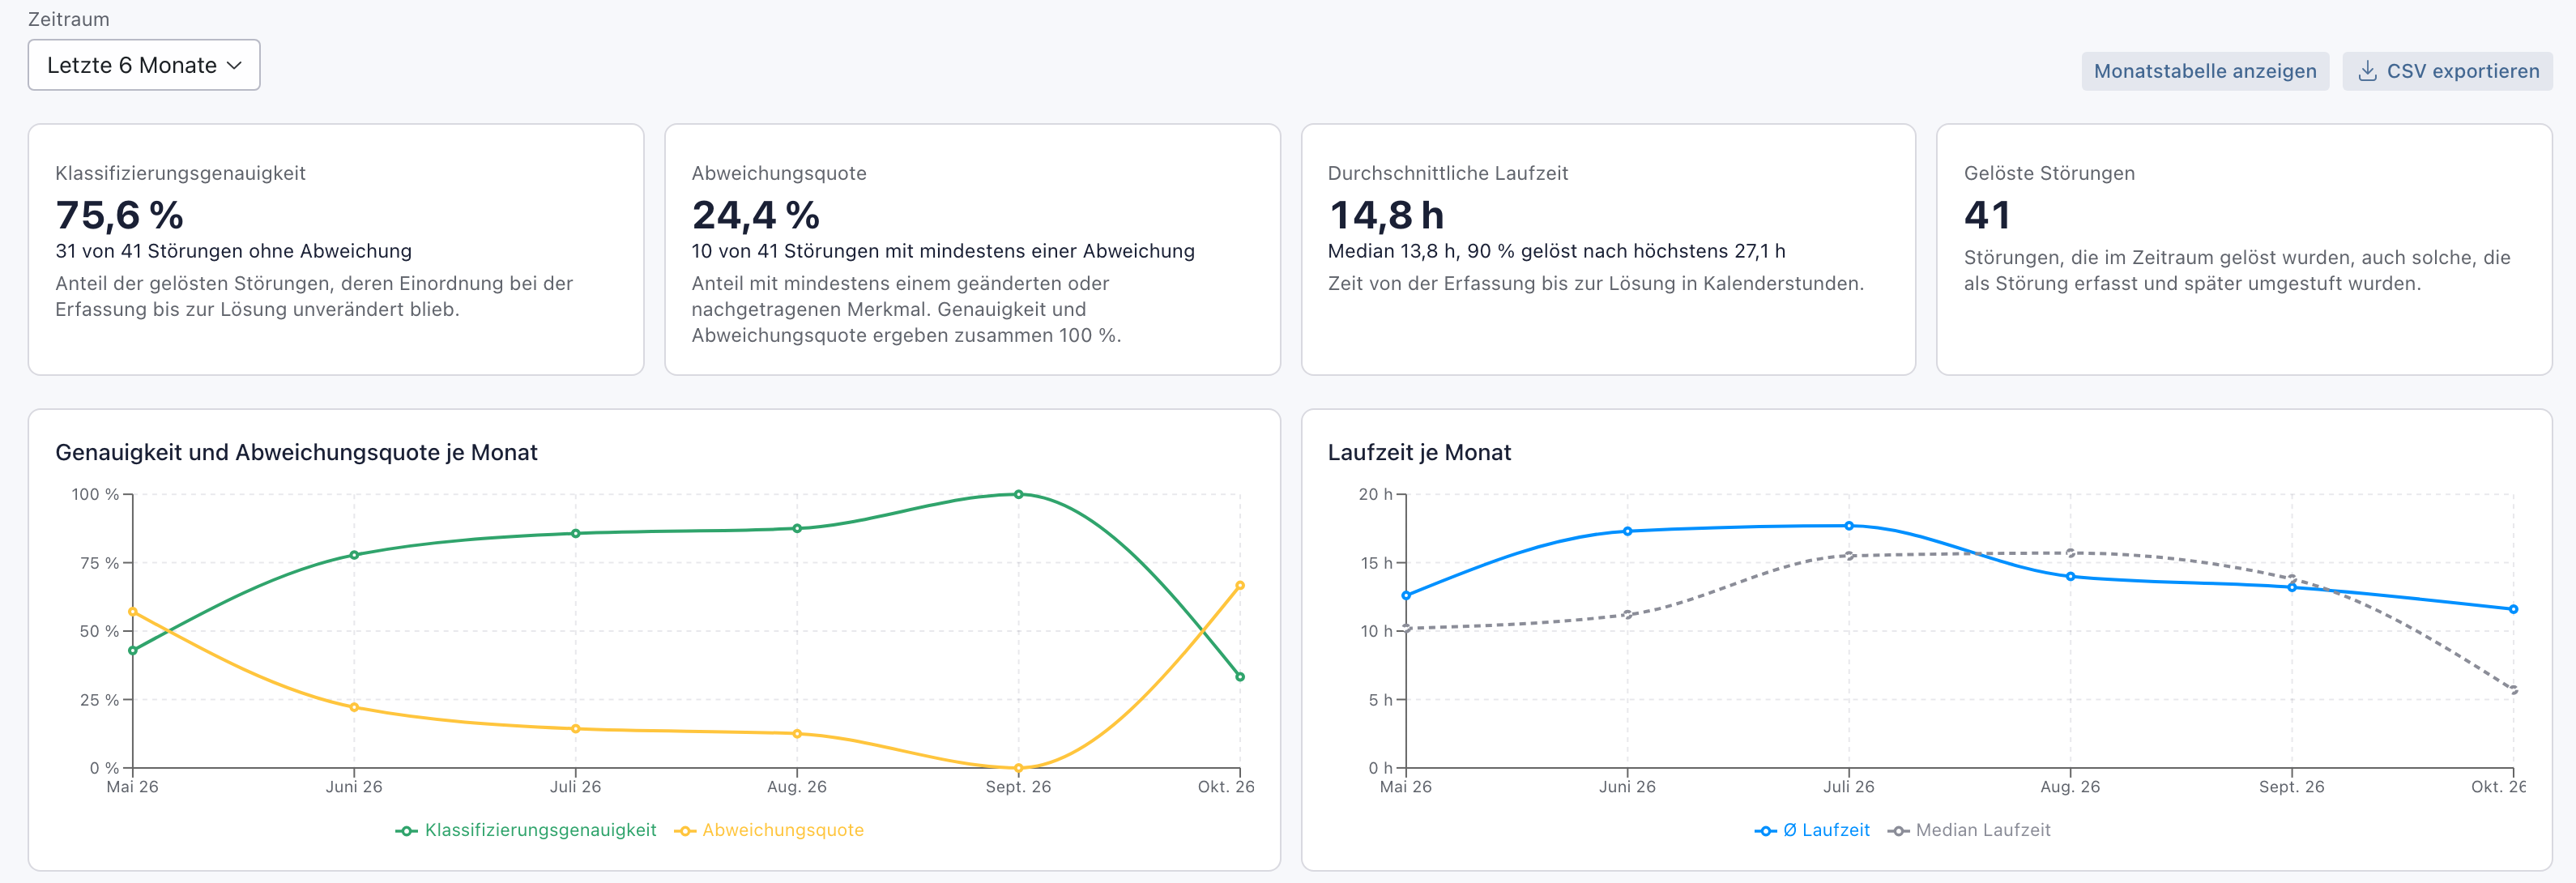Click the 24,4 % deviation value

[x=755, y=215]
